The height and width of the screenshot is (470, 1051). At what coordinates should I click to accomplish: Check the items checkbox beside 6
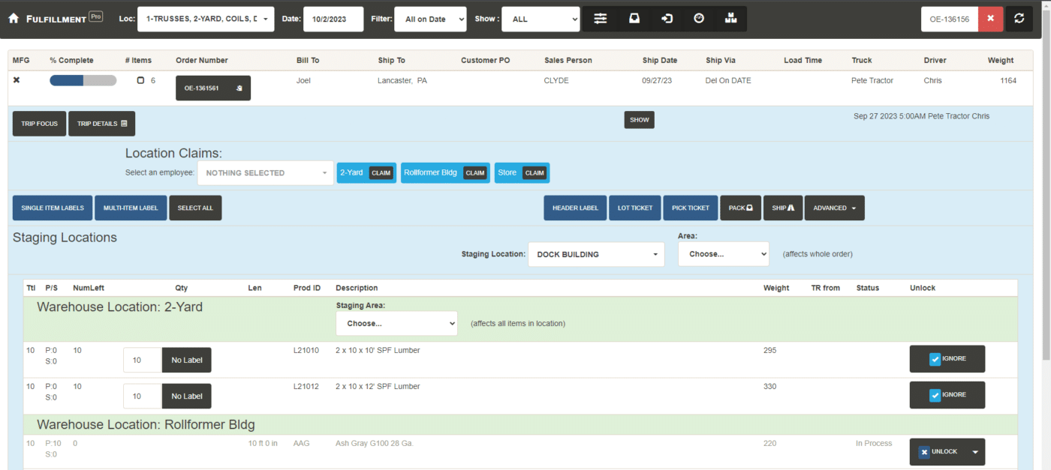pyautogui.click(x=140, y=80)
